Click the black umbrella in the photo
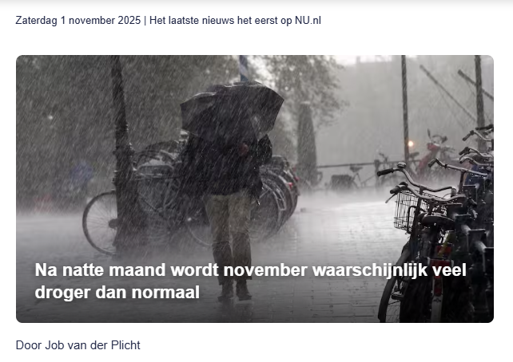513x362 pixels. pyautogui.click(x=232, y=109)
